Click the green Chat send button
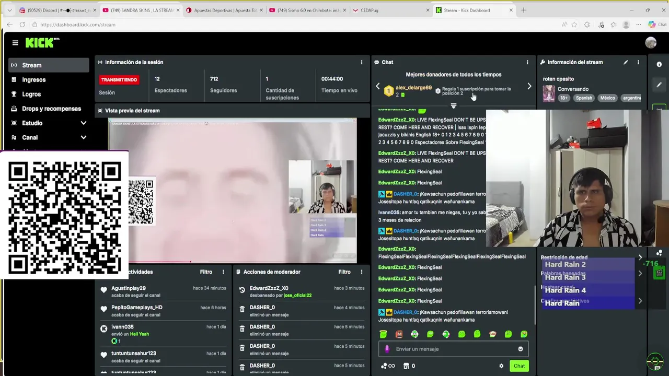The height and width of the screenshot is (376, 669). pos(519,366)
